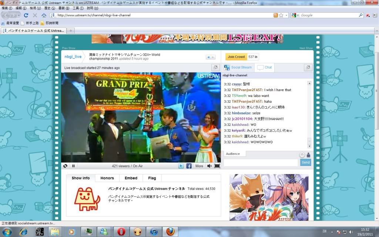
Task: Subscribe via the RSS feed icon
Action: tap(275, 15)
